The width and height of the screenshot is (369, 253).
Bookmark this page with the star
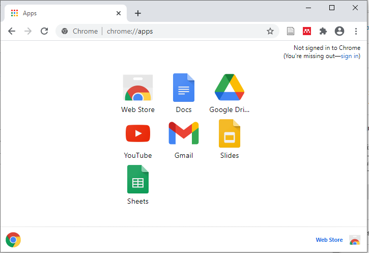pos(270,31)
